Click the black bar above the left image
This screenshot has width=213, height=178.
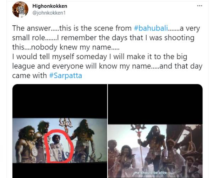[60, 101]
